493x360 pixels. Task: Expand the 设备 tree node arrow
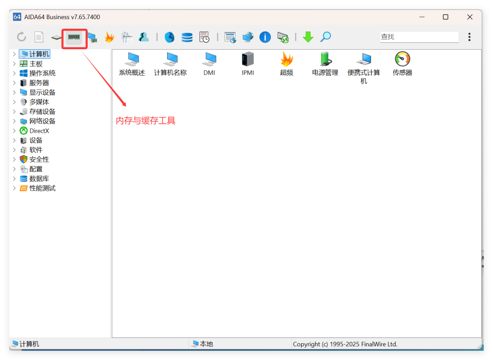14,140
